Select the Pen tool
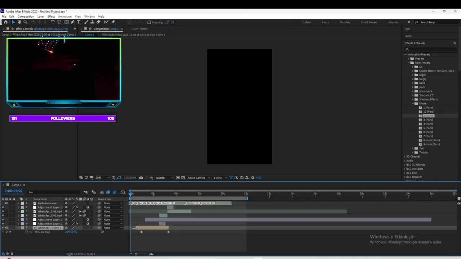461x259 pixels. pyautogui.click(x=73, y=22)
